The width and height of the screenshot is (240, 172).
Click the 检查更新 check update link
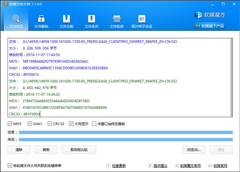(x=119, y=166)
